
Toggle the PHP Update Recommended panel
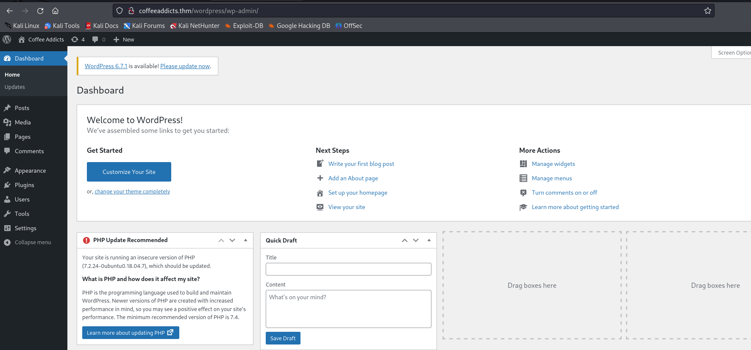[x=245, y=240]
